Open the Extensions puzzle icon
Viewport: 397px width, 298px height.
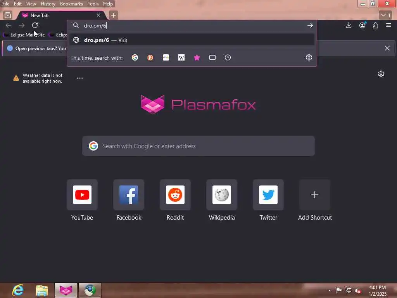coord(375,25)
